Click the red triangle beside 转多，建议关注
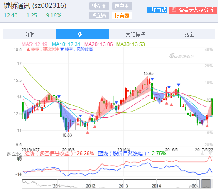 click(28, 49)
